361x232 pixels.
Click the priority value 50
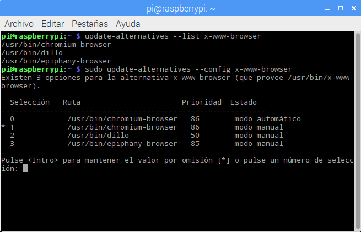[195, 136]
